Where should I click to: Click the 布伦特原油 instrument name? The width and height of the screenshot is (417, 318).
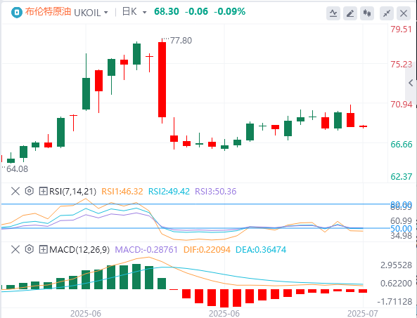[x=48, y=12]
